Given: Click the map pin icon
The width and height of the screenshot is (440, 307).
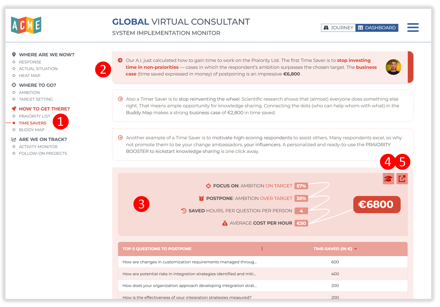Looking at the screenshot, I should (x=14, y=54).
